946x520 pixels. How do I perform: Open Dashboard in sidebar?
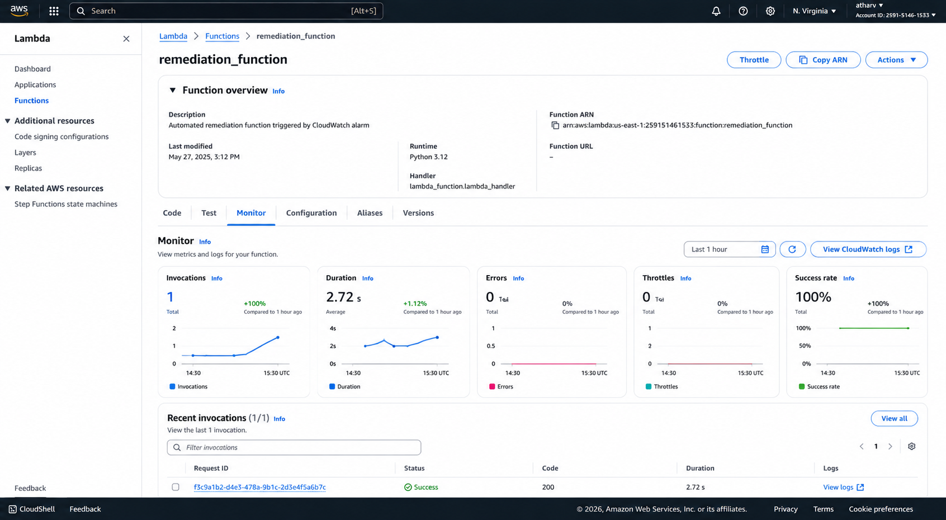pyautogui.click(x=32, y=69)
